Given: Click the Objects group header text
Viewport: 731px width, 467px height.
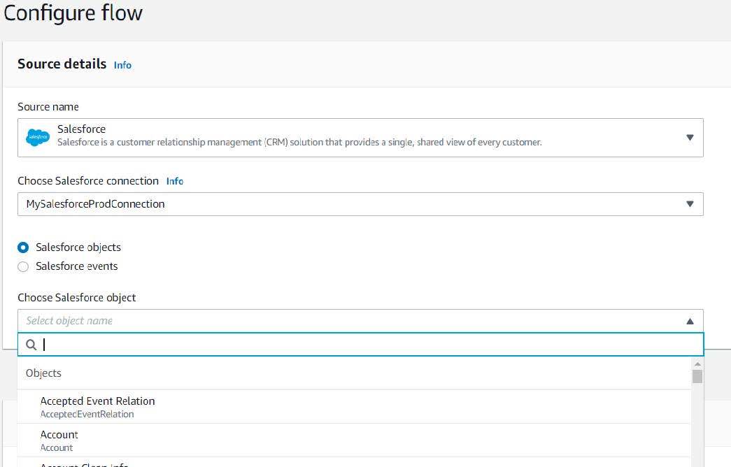Looking at the screenshot, I should pyautogui.click(x=43, y=373).
